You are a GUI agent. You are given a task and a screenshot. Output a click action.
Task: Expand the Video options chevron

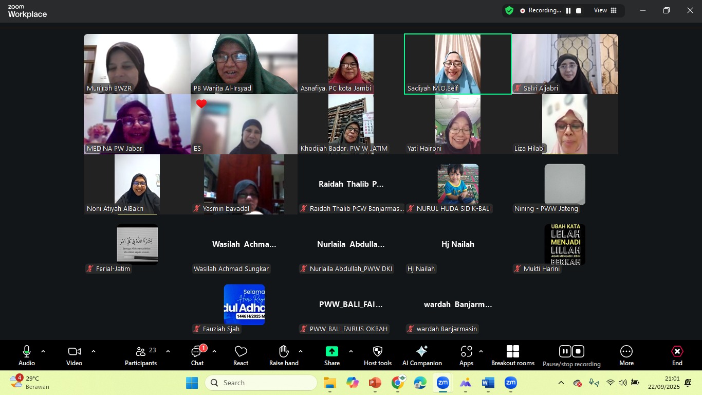[x=93, y=352]
